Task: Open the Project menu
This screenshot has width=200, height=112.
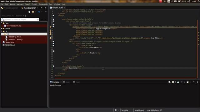Action: 35,4
